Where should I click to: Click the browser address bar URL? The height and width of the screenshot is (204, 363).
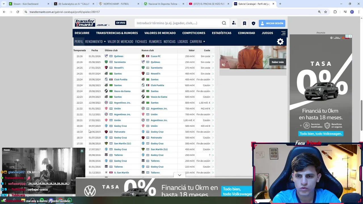65,12
